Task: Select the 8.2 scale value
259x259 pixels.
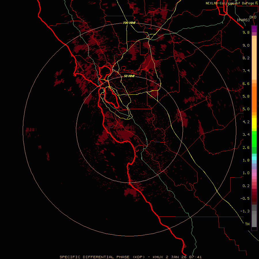Action: 246,58
